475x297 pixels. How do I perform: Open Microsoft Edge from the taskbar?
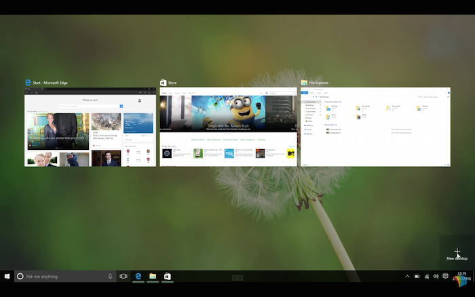[138, 277]
